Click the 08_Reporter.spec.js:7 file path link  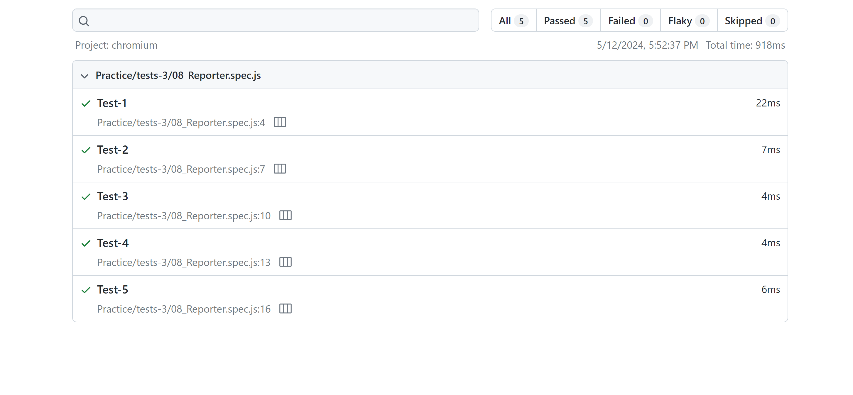(181, 169)
